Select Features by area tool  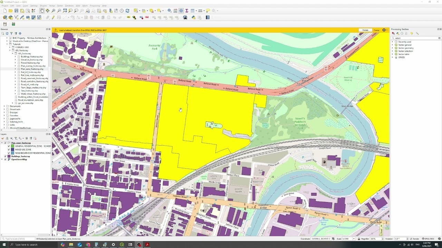click(136, 11)
